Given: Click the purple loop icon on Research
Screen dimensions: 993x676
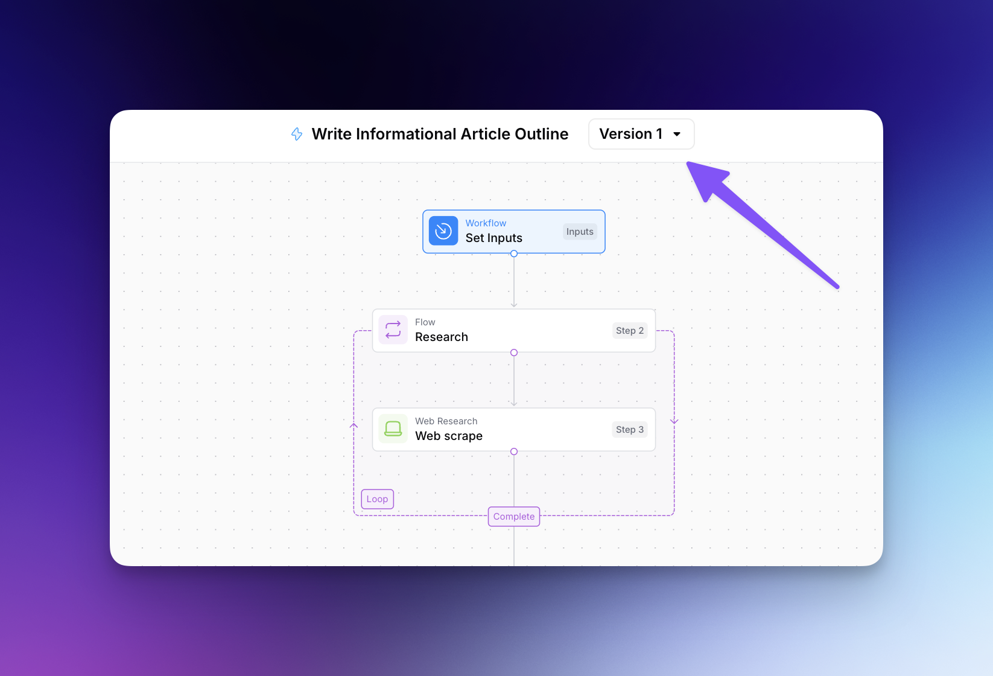Looking at the screenshot, I should 393,330.
